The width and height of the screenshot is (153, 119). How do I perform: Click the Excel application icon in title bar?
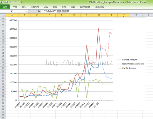[2, 2]
